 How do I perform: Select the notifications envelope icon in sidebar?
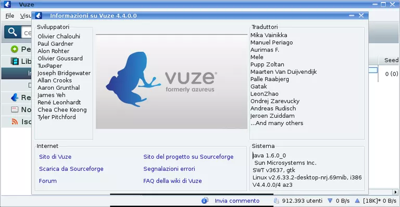tap(15, 109)
